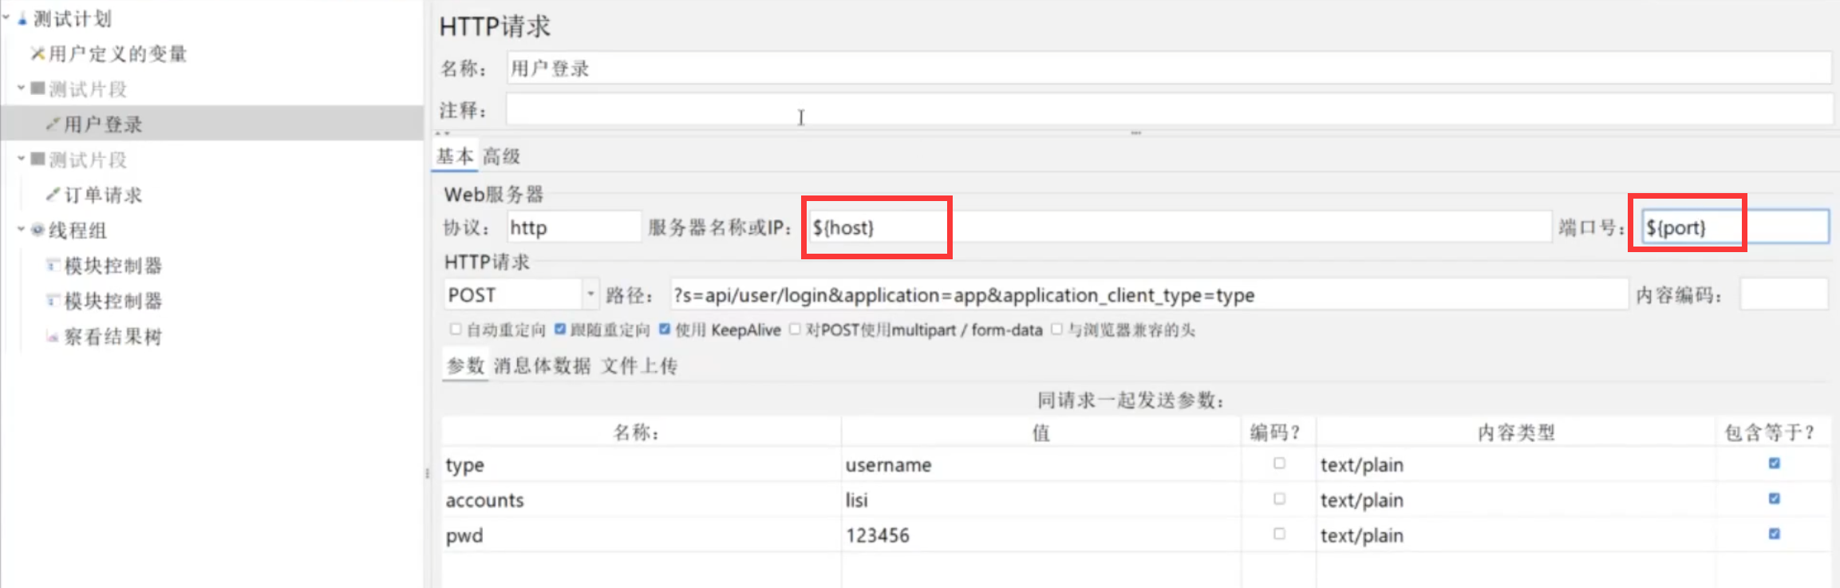Click the 路径 field with the login URL

pos(1148,294)
